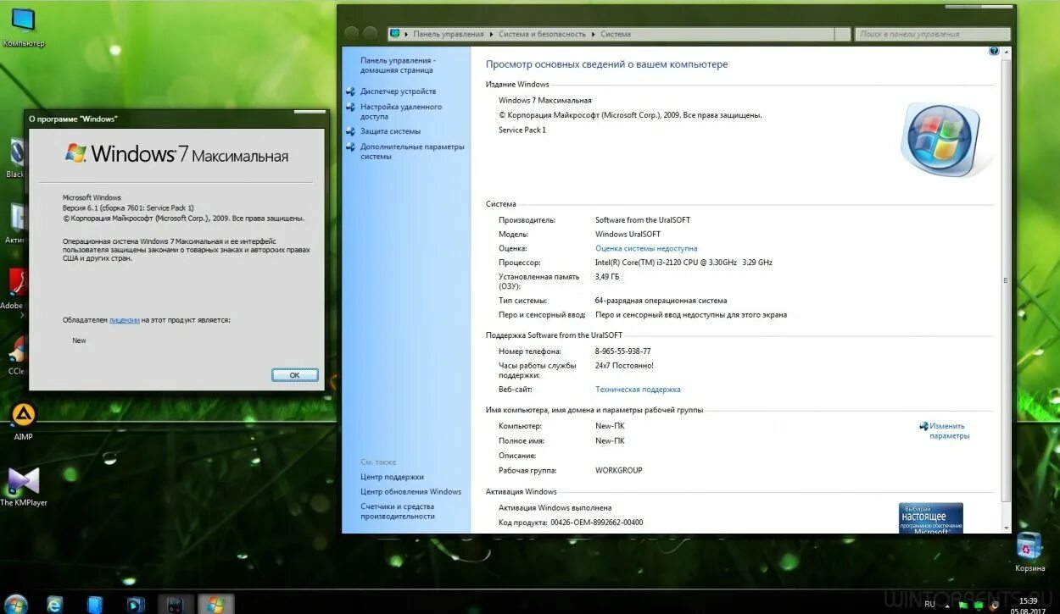Screen dimensions: 1060x614
Task: Click 'System rating unavailable' link
Action: 646,249
